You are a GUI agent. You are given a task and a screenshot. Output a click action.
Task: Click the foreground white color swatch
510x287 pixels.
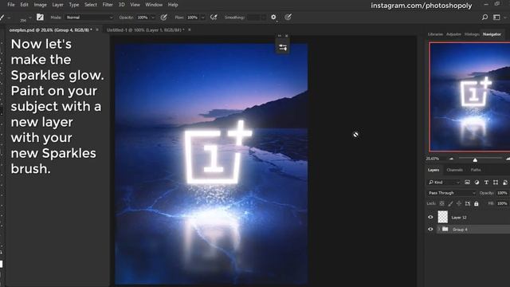point(1,264)
